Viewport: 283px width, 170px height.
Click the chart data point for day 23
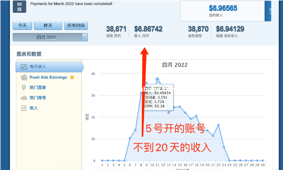click(x=224, y=147)
